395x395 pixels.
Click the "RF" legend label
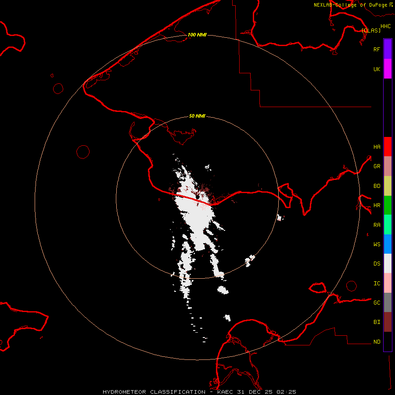[x=377, y=49]
